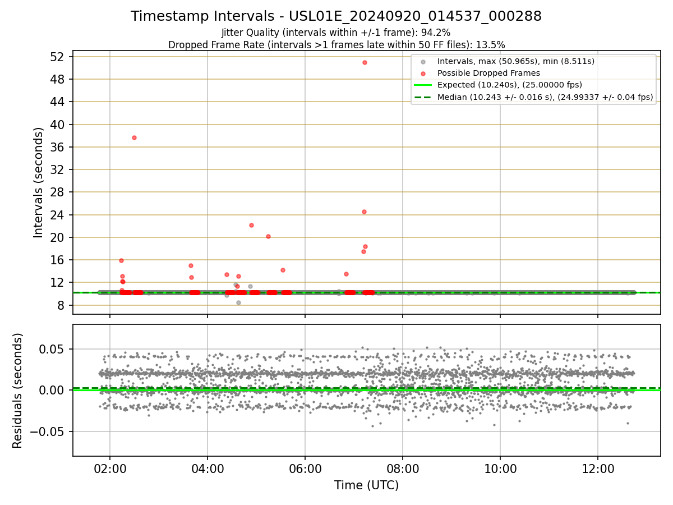Click the 'Residuals (seconds)' y-axis label
673x505 pixels.
coord(17,391)
